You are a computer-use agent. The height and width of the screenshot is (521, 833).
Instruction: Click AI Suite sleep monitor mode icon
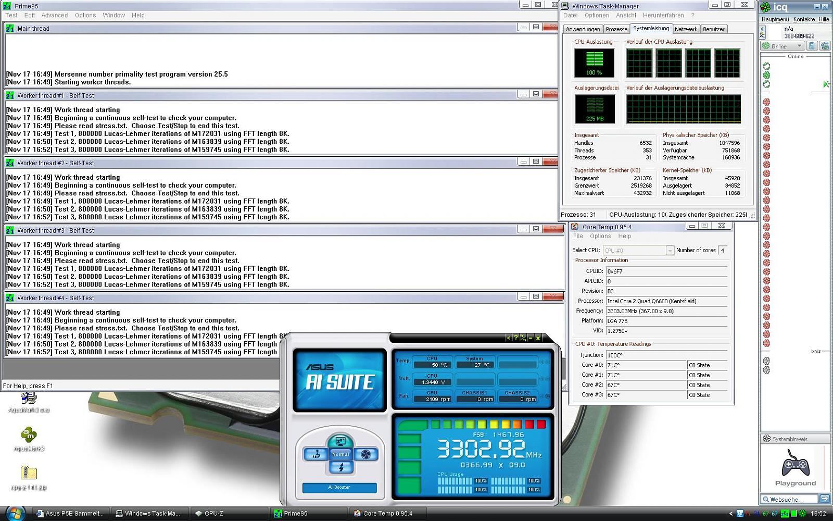[x=340, y=441]
